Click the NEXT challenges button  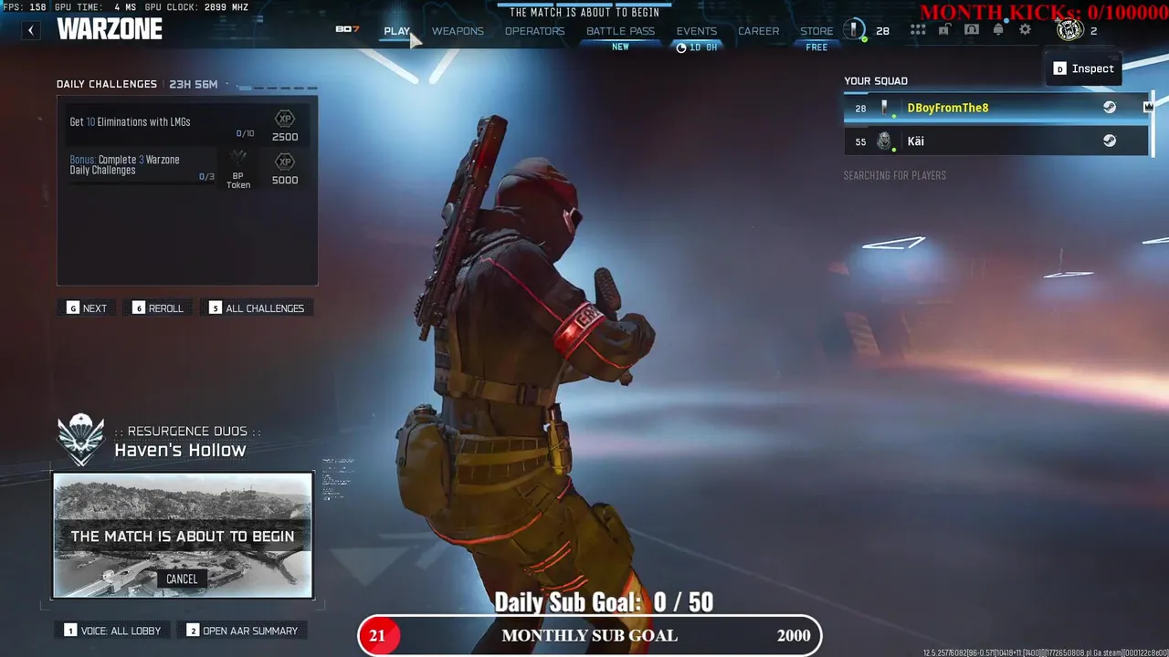point(88,308)
